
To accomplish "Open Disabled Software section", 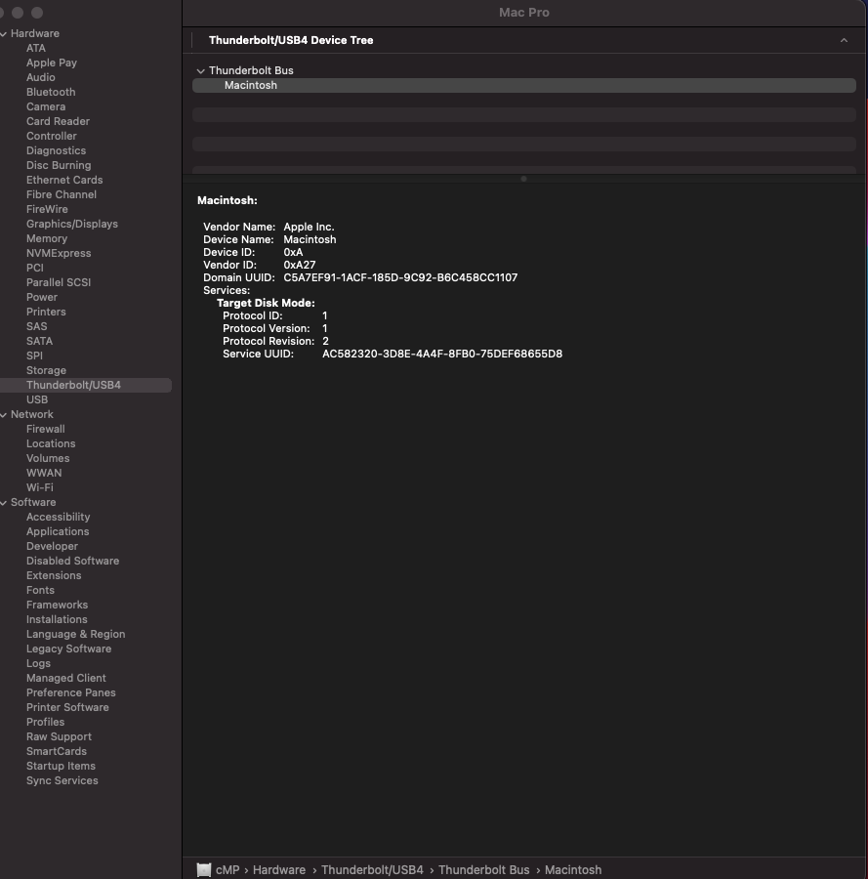I will pyautogui.click(x=72, y=560).
